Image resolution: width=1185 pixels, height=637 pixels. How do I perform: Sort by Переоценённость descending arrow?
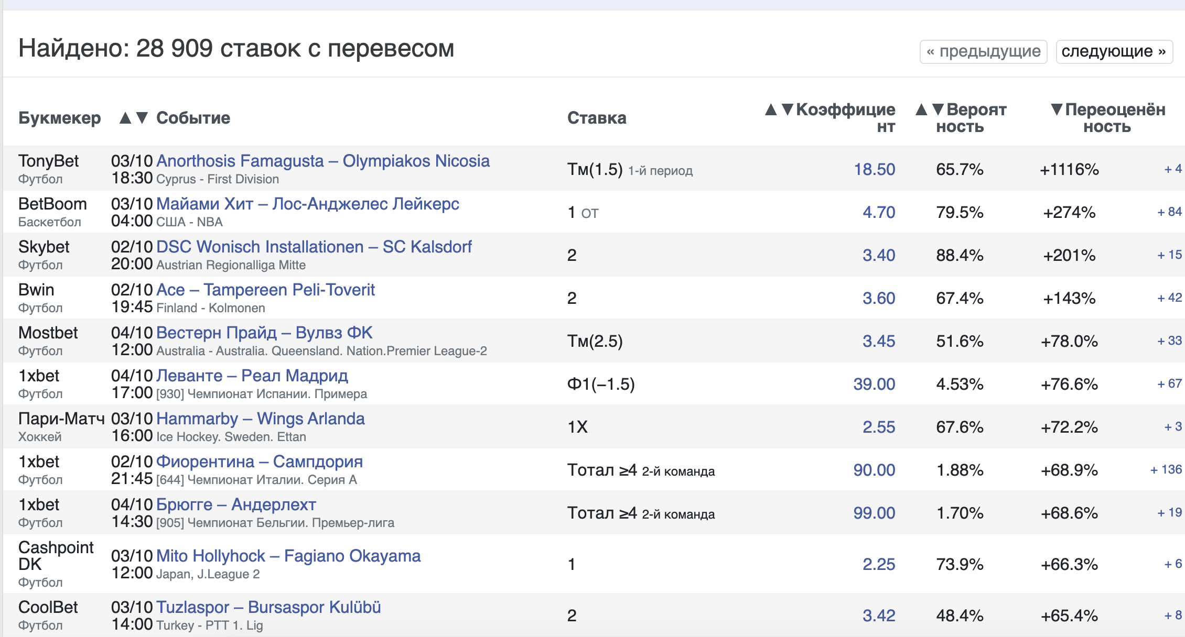1057,109
